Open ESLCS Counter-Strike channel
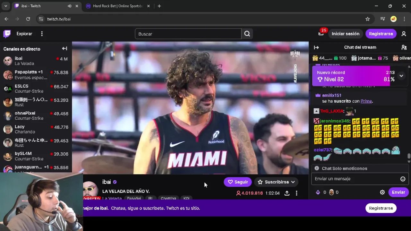 [36, 89]
